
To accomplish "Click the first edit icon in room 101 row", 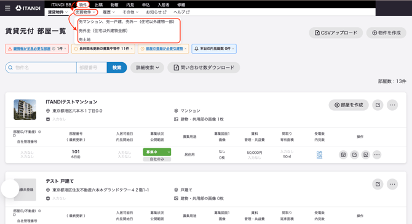I will (x=354, y=154).
